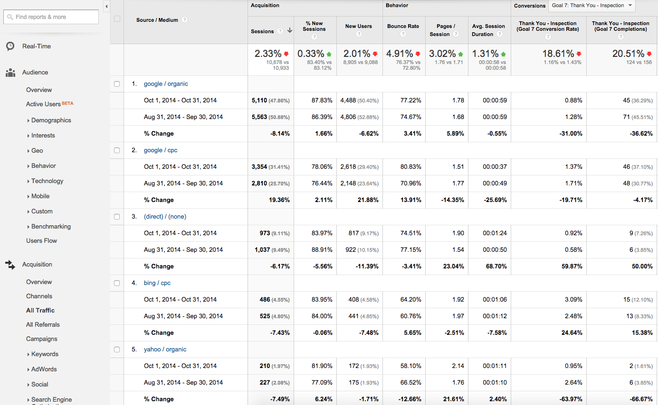Select Channels under Acquisition

39,296
